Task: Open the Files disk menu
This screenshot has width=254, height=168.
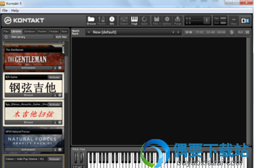Action: tap(156, 21)
